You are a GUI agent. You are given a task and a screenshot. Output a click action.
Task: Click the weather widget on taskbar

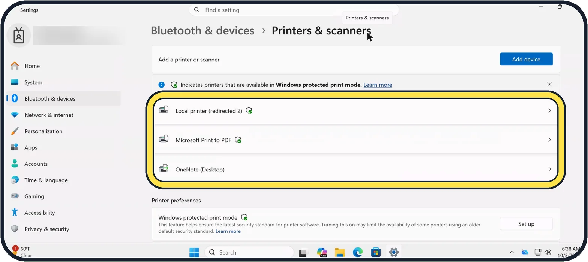22,252
